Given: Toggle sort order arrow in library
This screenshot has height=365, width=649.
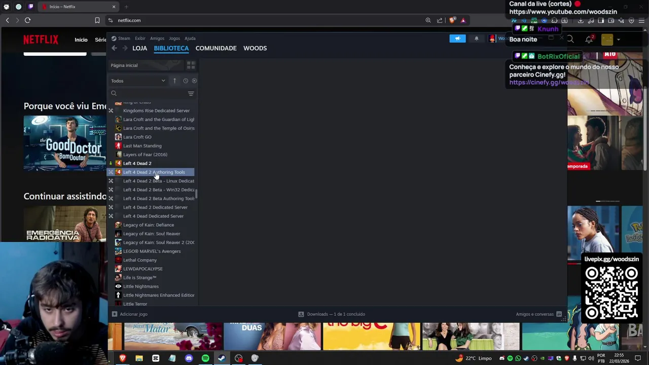Looking at the screenshot, I should [x=174, y=81].
